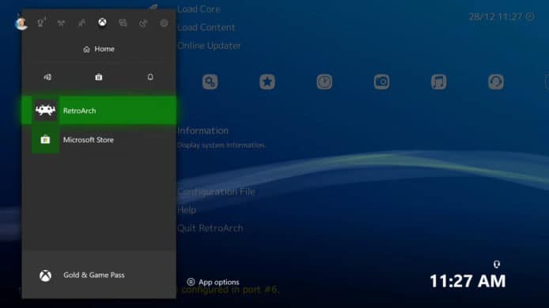Open RetroArch Settings gears icon

pos(210,82)
